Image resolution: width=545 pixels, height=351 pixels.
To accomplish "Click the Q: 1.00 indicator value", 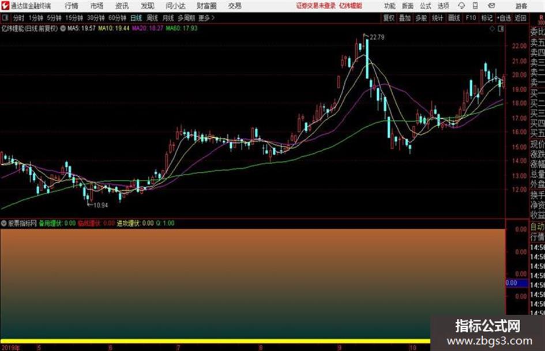I will [x=165, y=223].
